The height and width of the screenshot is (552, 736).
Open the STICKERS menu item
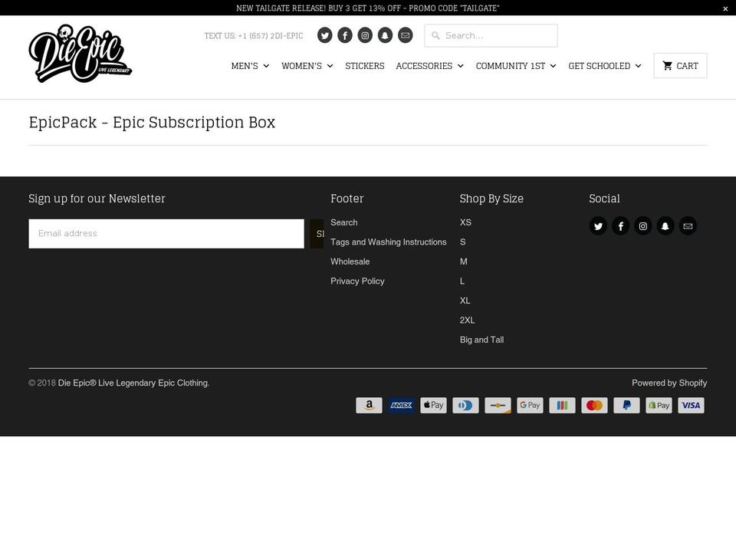(x=365, y=66)
